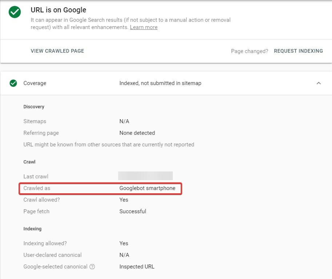Click the blurred Last crawl date value

coord(145,176)
